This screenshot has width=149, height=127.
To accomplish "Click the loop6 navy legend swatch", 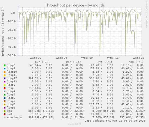I will tap(5, 98).
